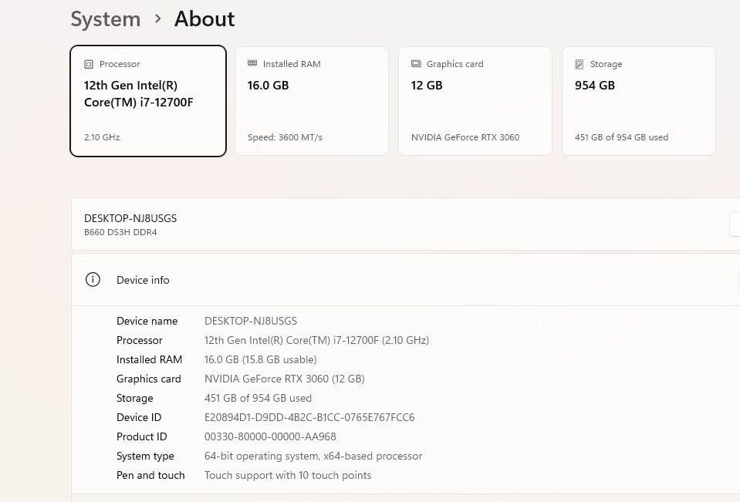
Task: Click the graphics card icon
Action: click(x=416, y=64)
